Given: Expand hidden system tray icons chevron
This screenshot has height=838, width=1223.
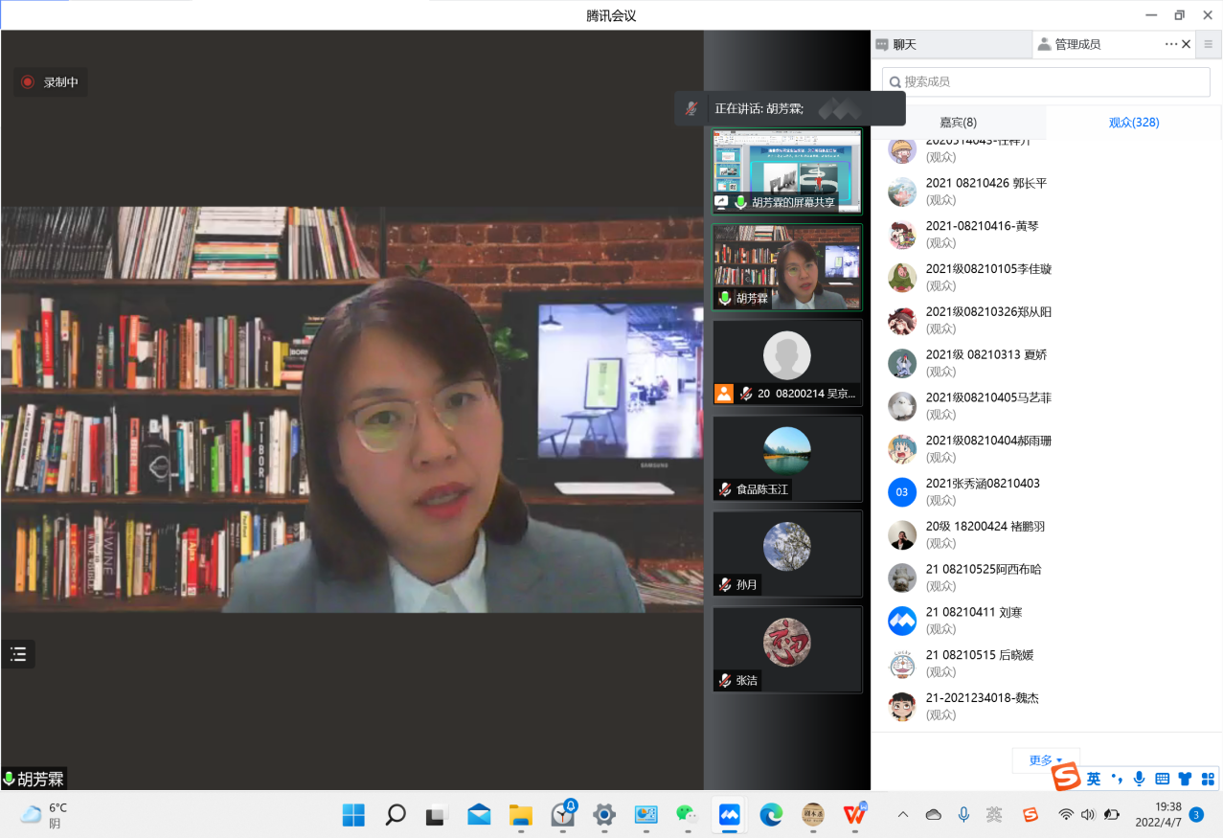Looking at the screenshot, I should [x=902, y=814].
